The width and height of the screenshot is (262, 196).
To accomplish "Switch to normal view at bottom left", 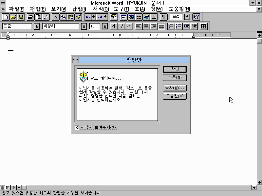I will click(3, 188).
